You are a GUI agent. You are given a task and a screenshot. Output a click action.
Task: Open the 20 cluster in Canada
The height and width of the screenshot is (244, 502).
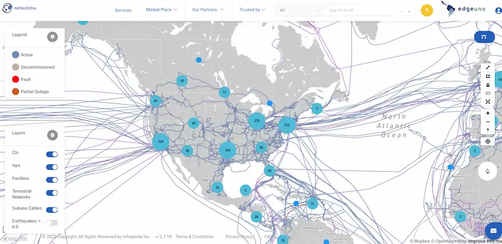coord(182,81)
